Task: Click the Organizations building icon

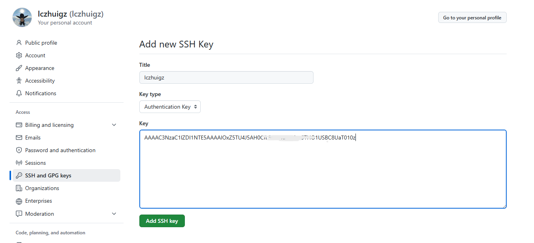Action: 19,188
